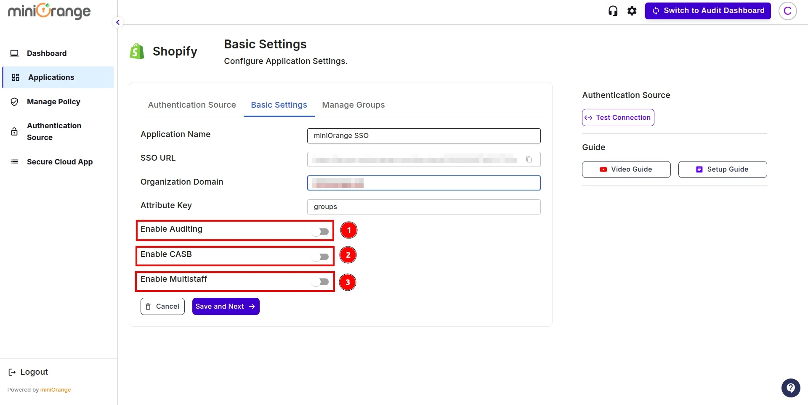Click the headset support icon
Screen dimensions: 808x405
click(x=613, y=11)
